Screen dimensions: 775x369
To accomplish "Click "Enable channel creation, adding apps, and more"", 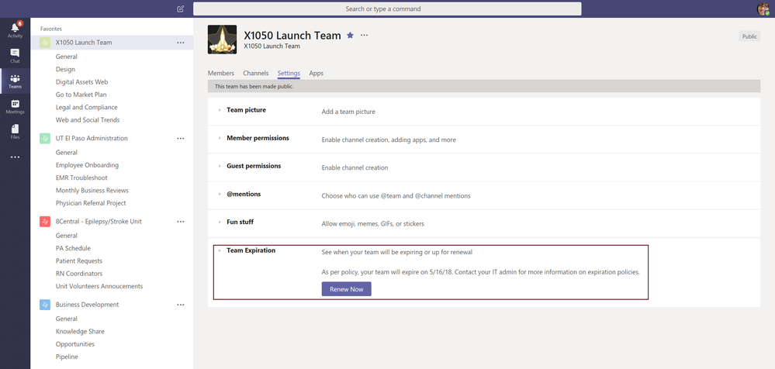I will (389, 140).
